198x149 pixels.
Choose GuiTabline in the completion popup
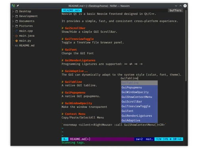[139, 83]
